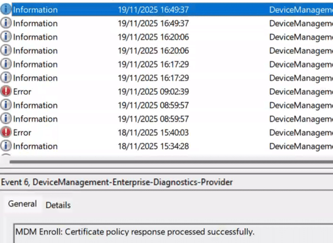
Task: Click the Information icon on the upper 08:59:57 row
Action: (6, 105)
